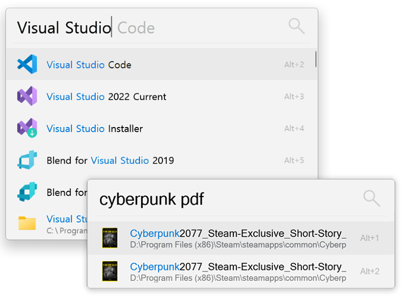
Task: Click the Alt+2 hint in cyberpunk results
Action: (370, 271)
